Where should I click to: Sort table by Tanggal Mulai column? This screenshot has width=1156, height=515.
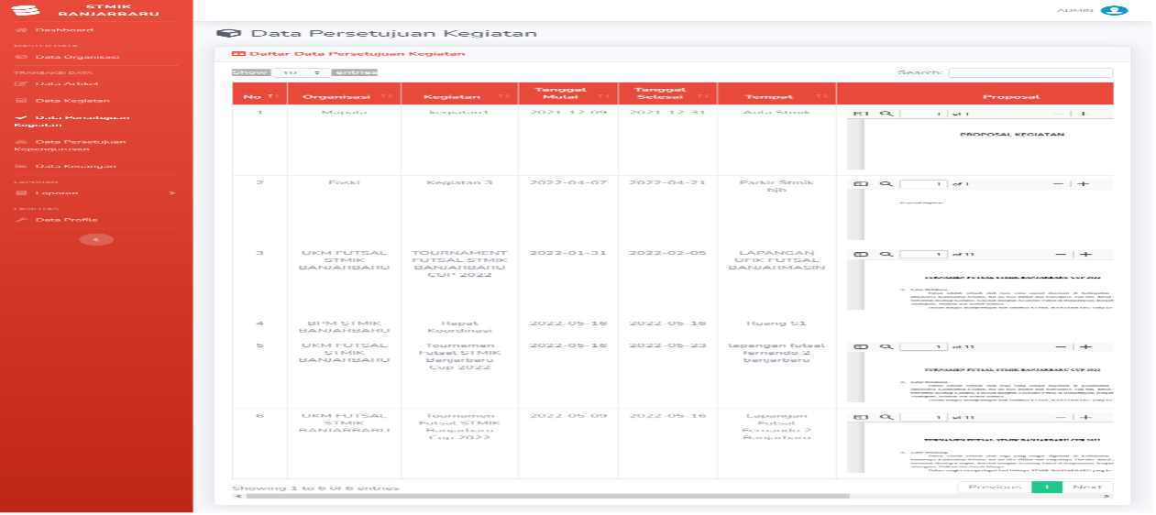click(565, 95)
